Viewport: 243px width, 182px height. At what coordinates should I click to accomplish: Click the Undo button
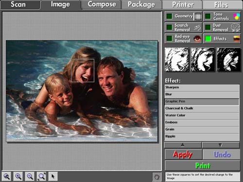tap(222, 154)
